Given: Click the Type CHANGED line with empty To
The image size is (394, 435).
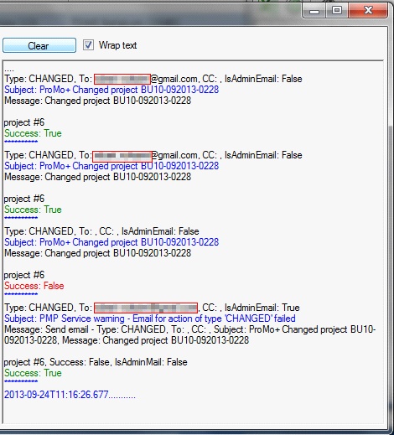Looking at the screenshot, I should 101,231.
